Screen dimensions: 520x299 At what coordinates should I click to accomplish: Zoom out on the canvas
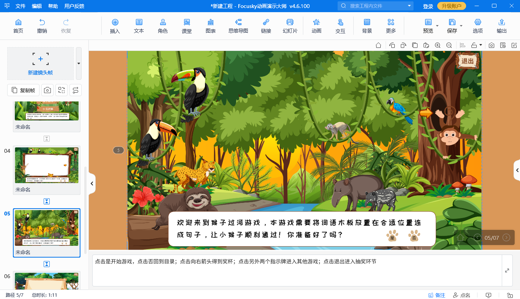pyautogui.click(x=449, y=45)
